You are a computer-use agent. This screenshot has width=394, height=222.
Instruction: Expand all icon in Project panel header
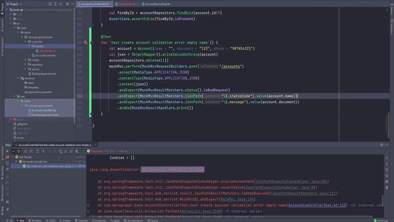click(55, 4)
